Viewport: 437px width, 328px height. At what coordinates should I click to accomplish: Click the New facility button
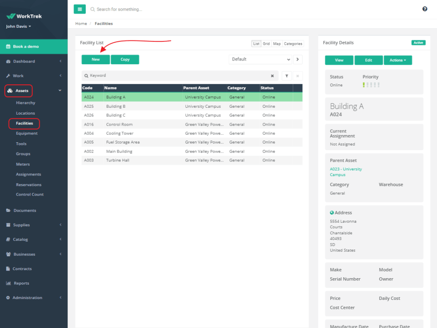click(x=96, y=60)
